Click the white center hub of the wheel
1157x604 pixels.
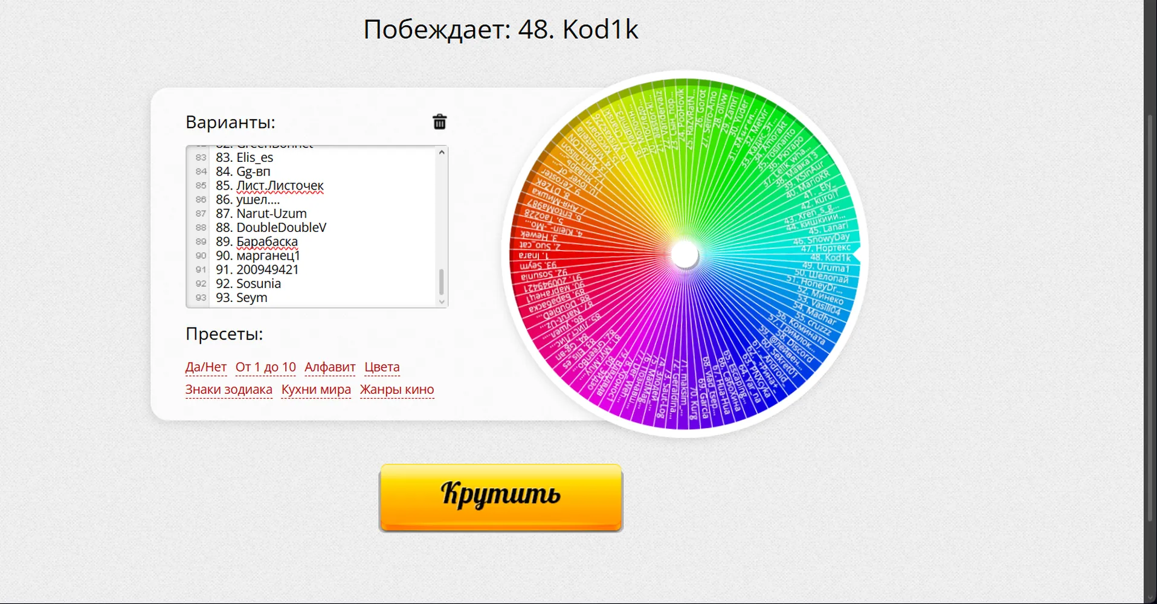tap(685, 255)
